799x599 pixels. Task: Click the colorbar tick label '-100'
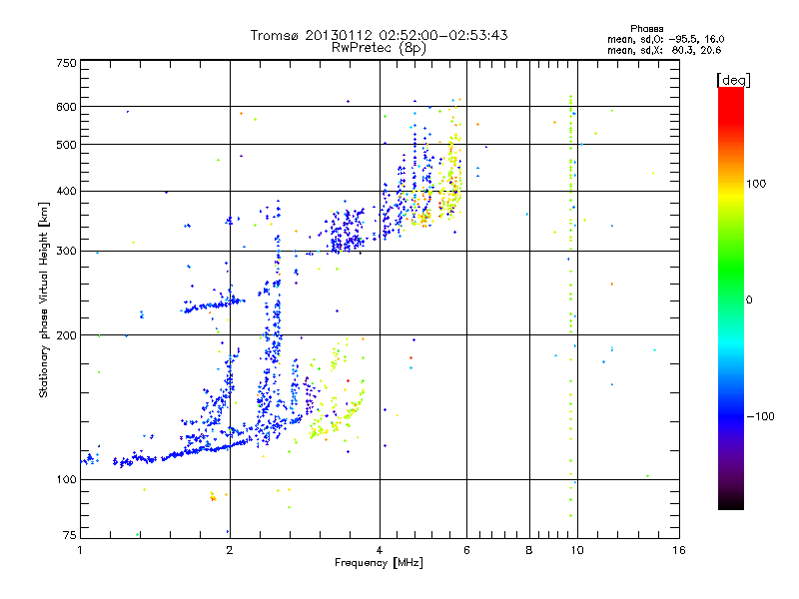(x=760, y=416)
